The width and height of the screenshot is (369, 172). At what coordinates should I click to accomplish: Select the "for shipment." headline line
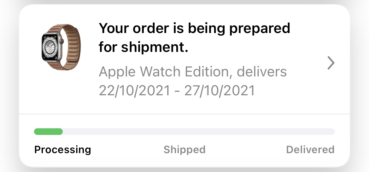(x=143, y=47)
